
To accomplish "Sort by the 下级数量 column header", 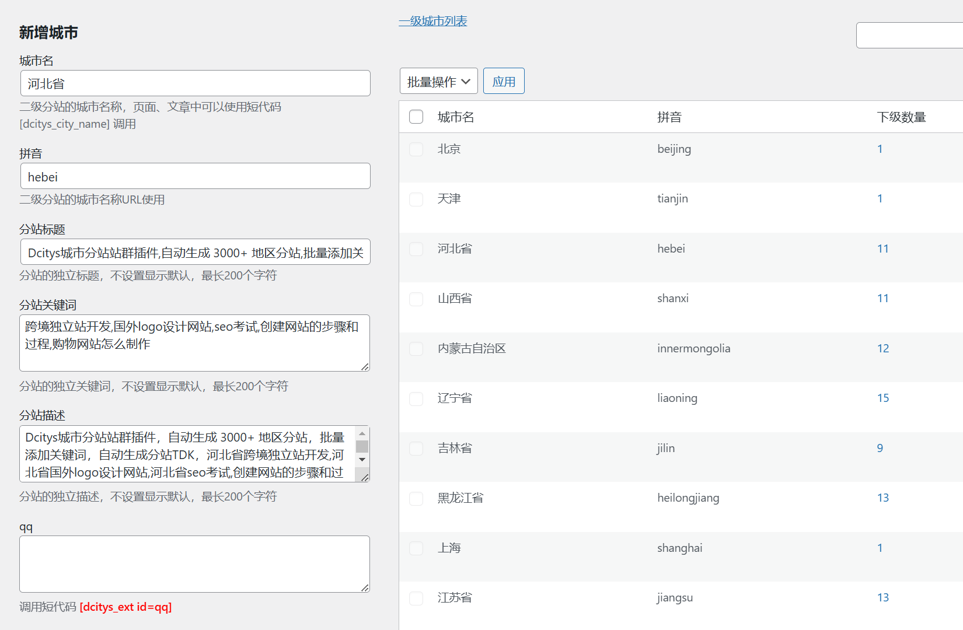I will 901,117.
